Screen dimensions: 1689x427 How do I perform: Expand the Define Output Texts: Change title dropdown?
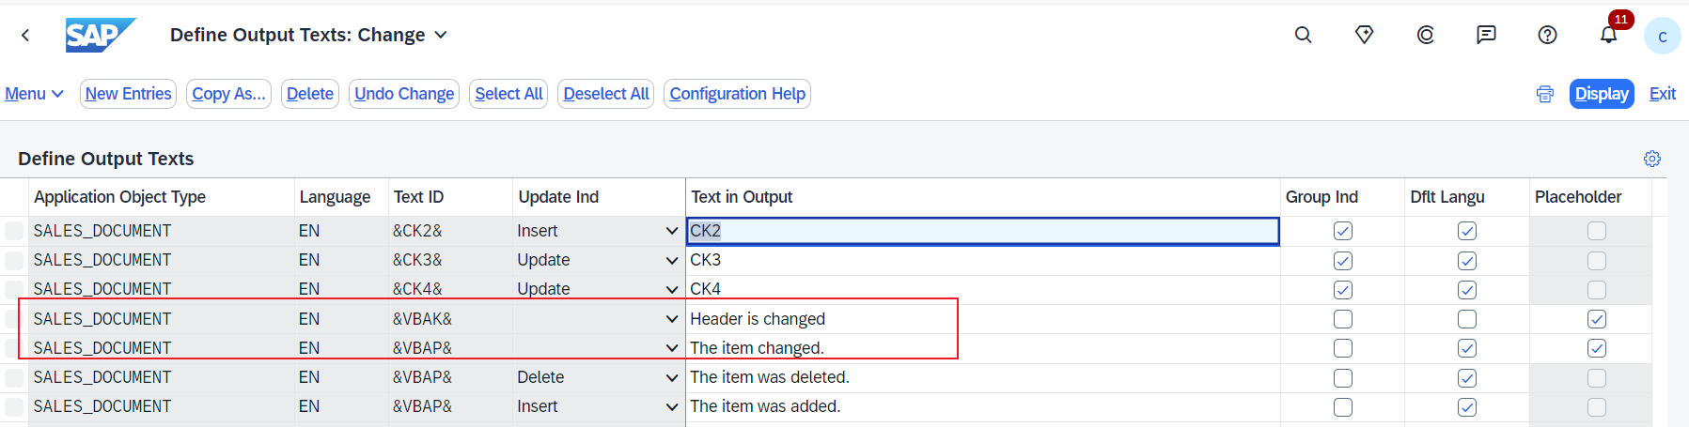coord(440,35)
